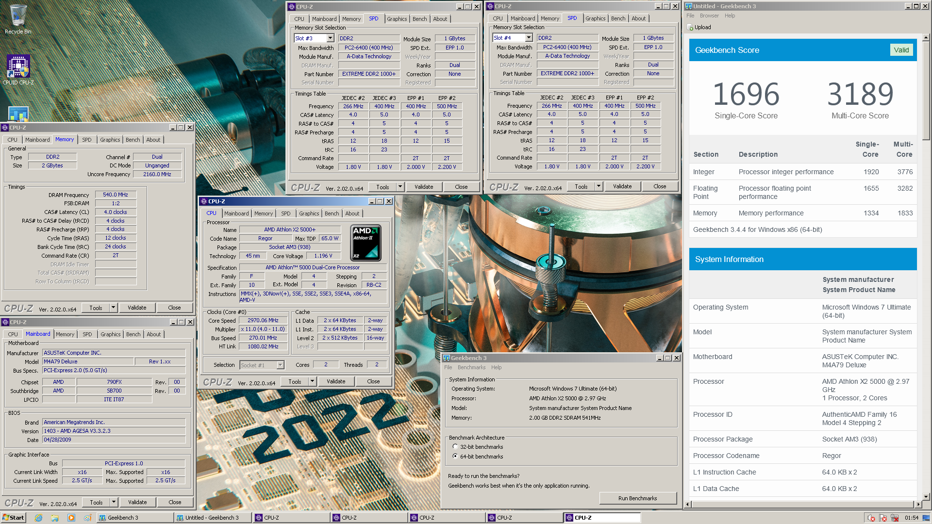Viewport: 932px width, 524px height.
Task: Switch to SPD tab in CPU-Z Memory window
Action: (87, 140)
